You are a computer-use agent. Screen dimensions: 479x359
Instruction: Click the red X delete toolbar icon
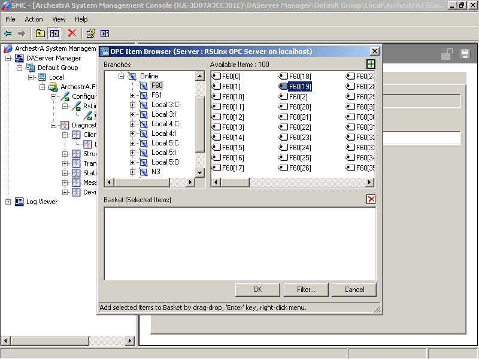[72, 34]
